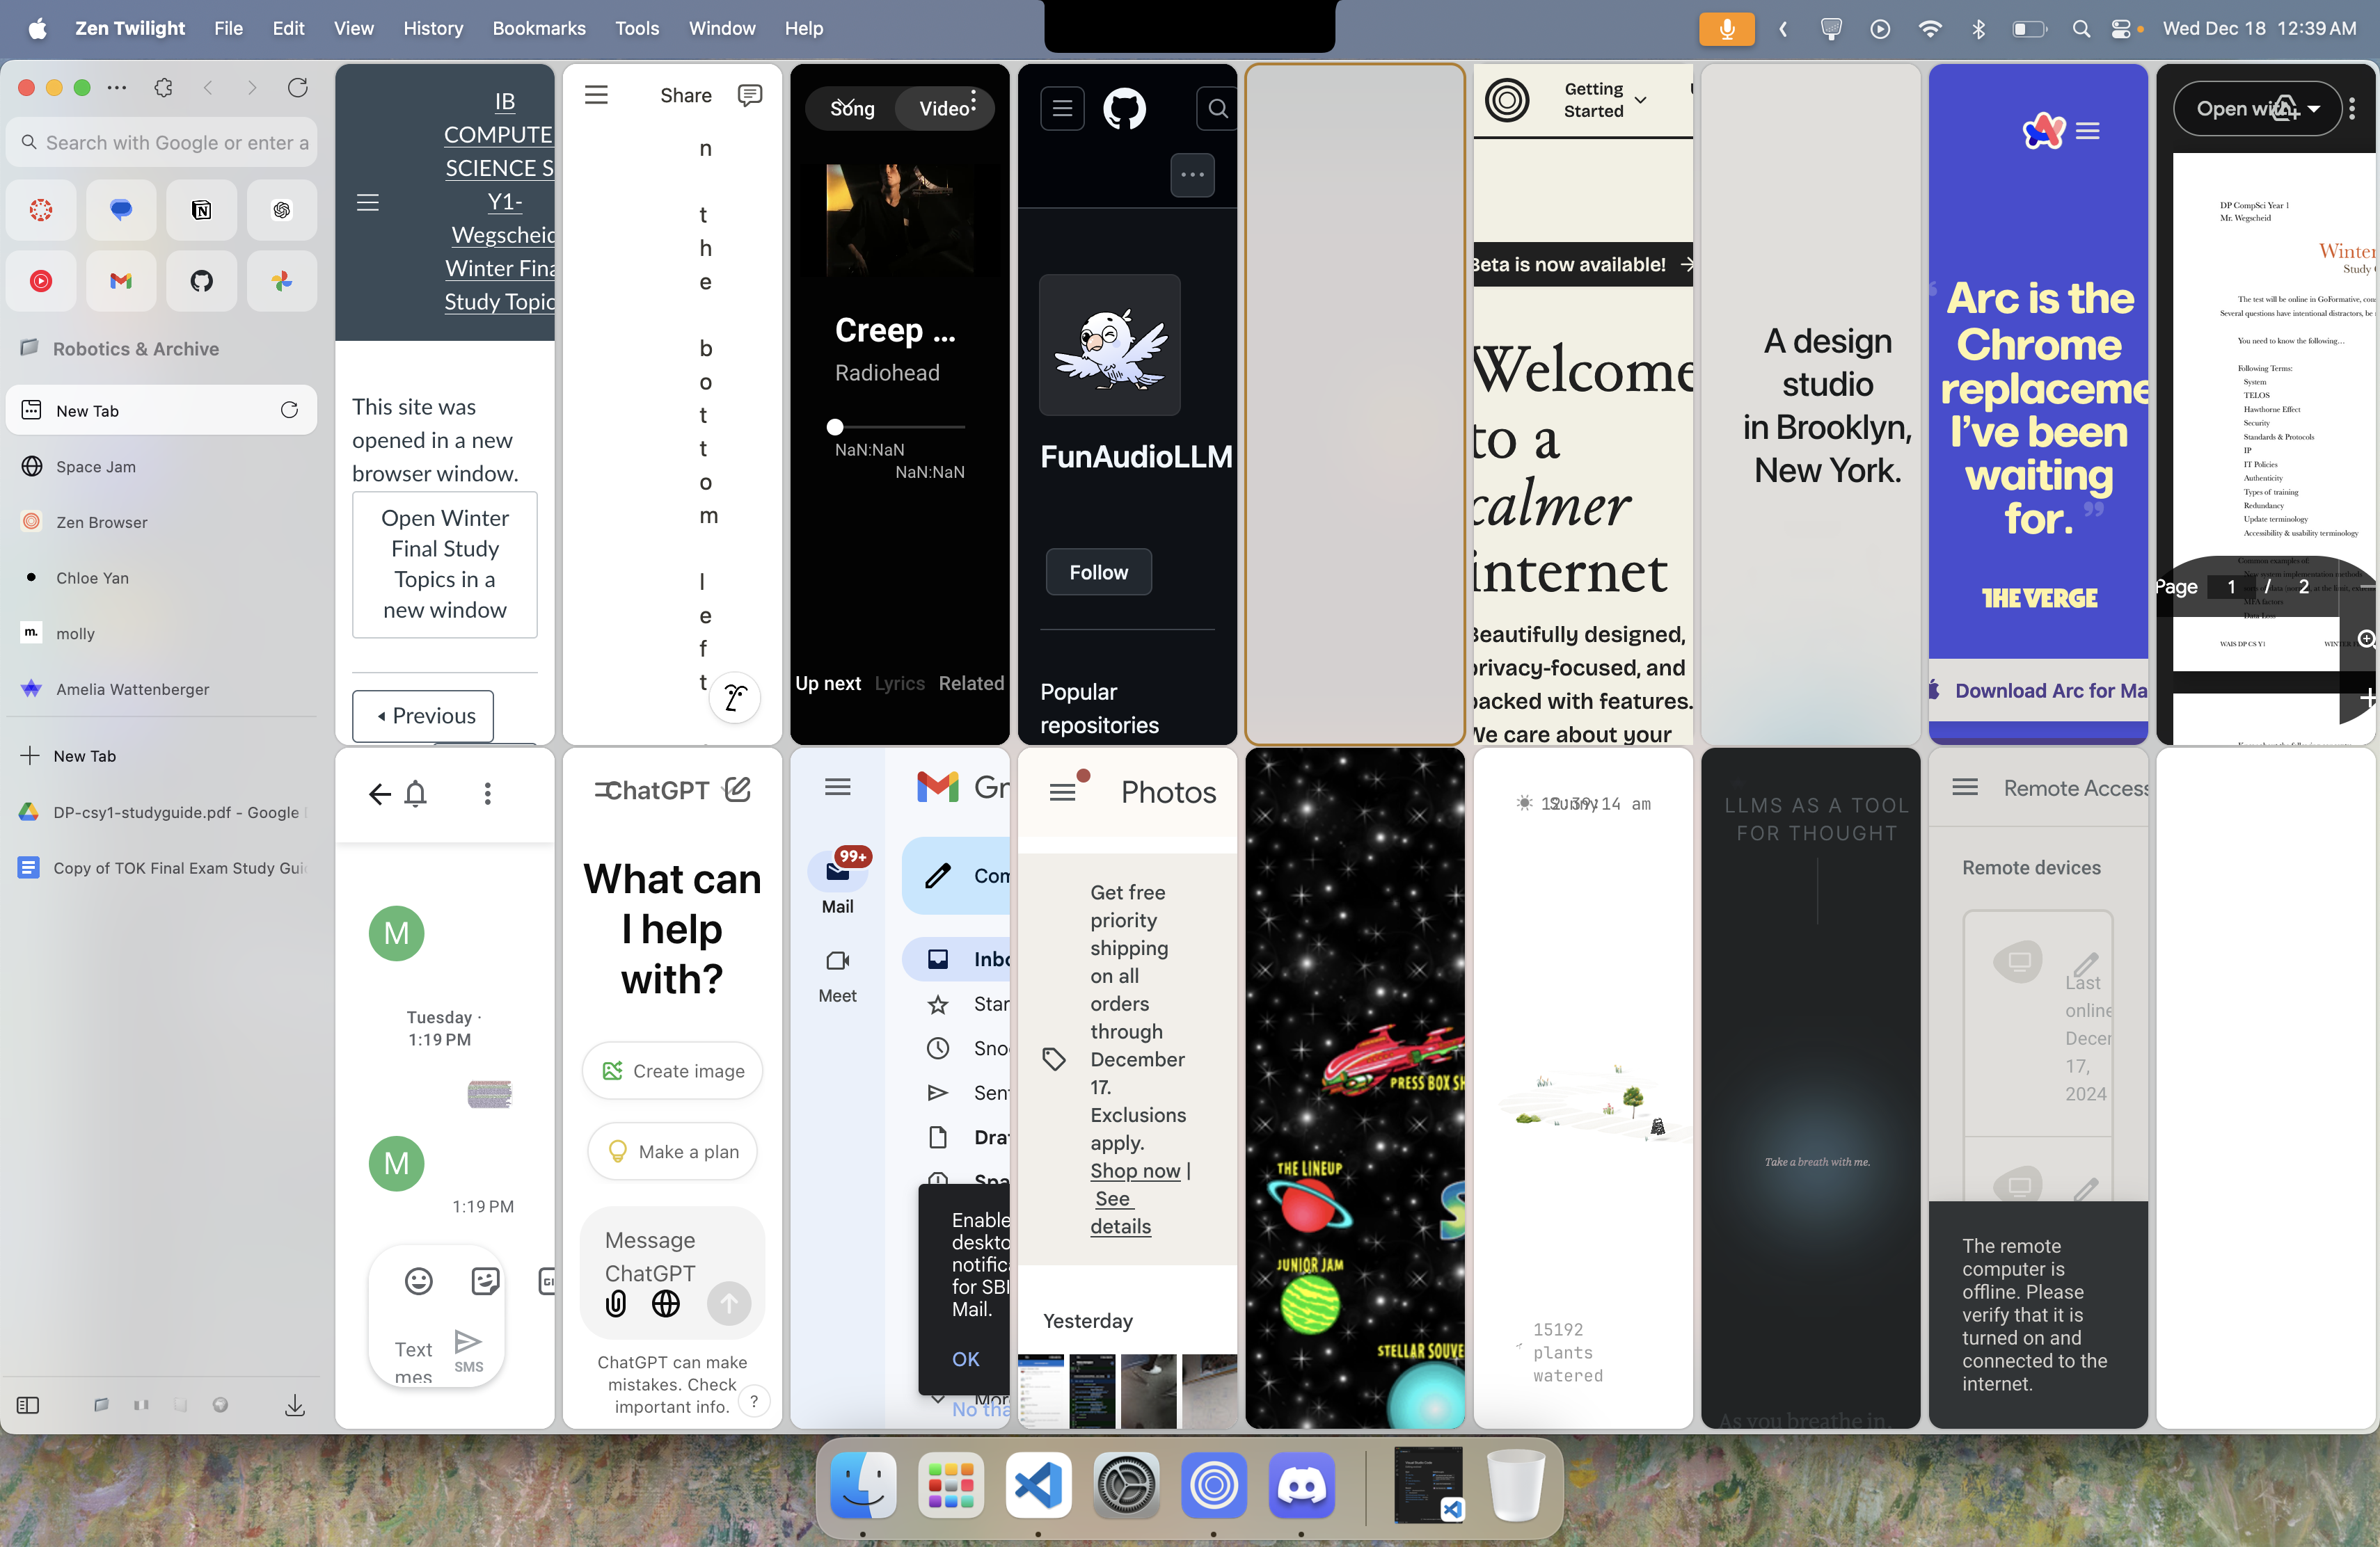
Task: Click the Search with Google address bar
Action: pos(161,143)
